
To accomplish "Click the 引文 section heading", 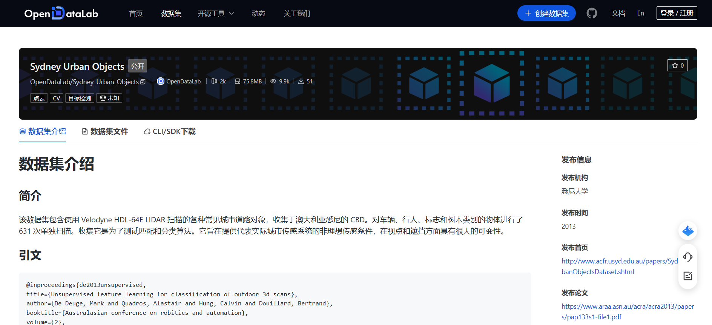I will 30,255.
